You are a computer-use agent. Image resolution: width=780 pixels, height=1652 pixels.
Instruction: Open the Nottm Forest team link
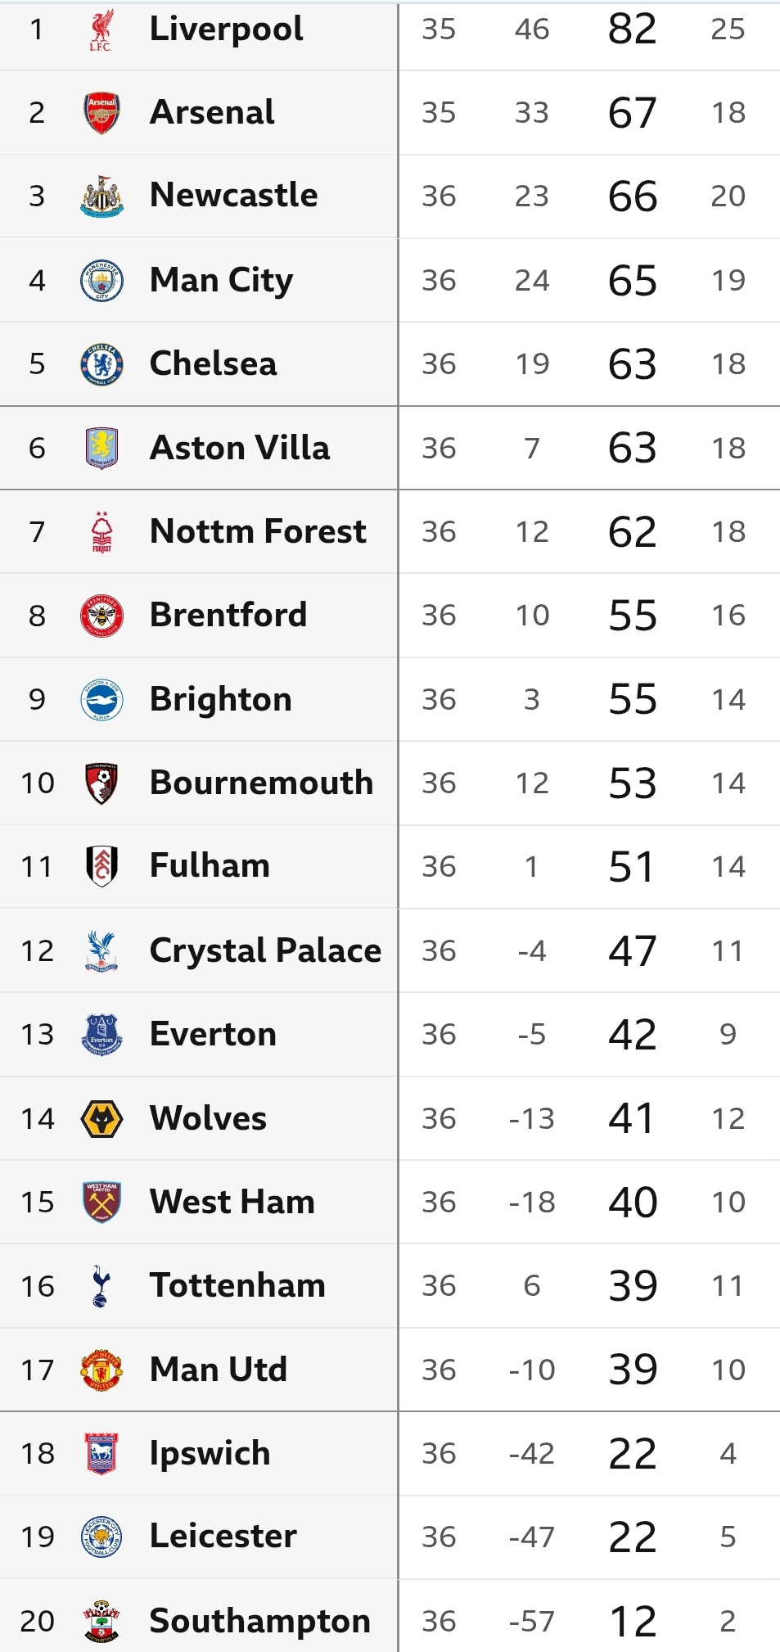point(257,531)
